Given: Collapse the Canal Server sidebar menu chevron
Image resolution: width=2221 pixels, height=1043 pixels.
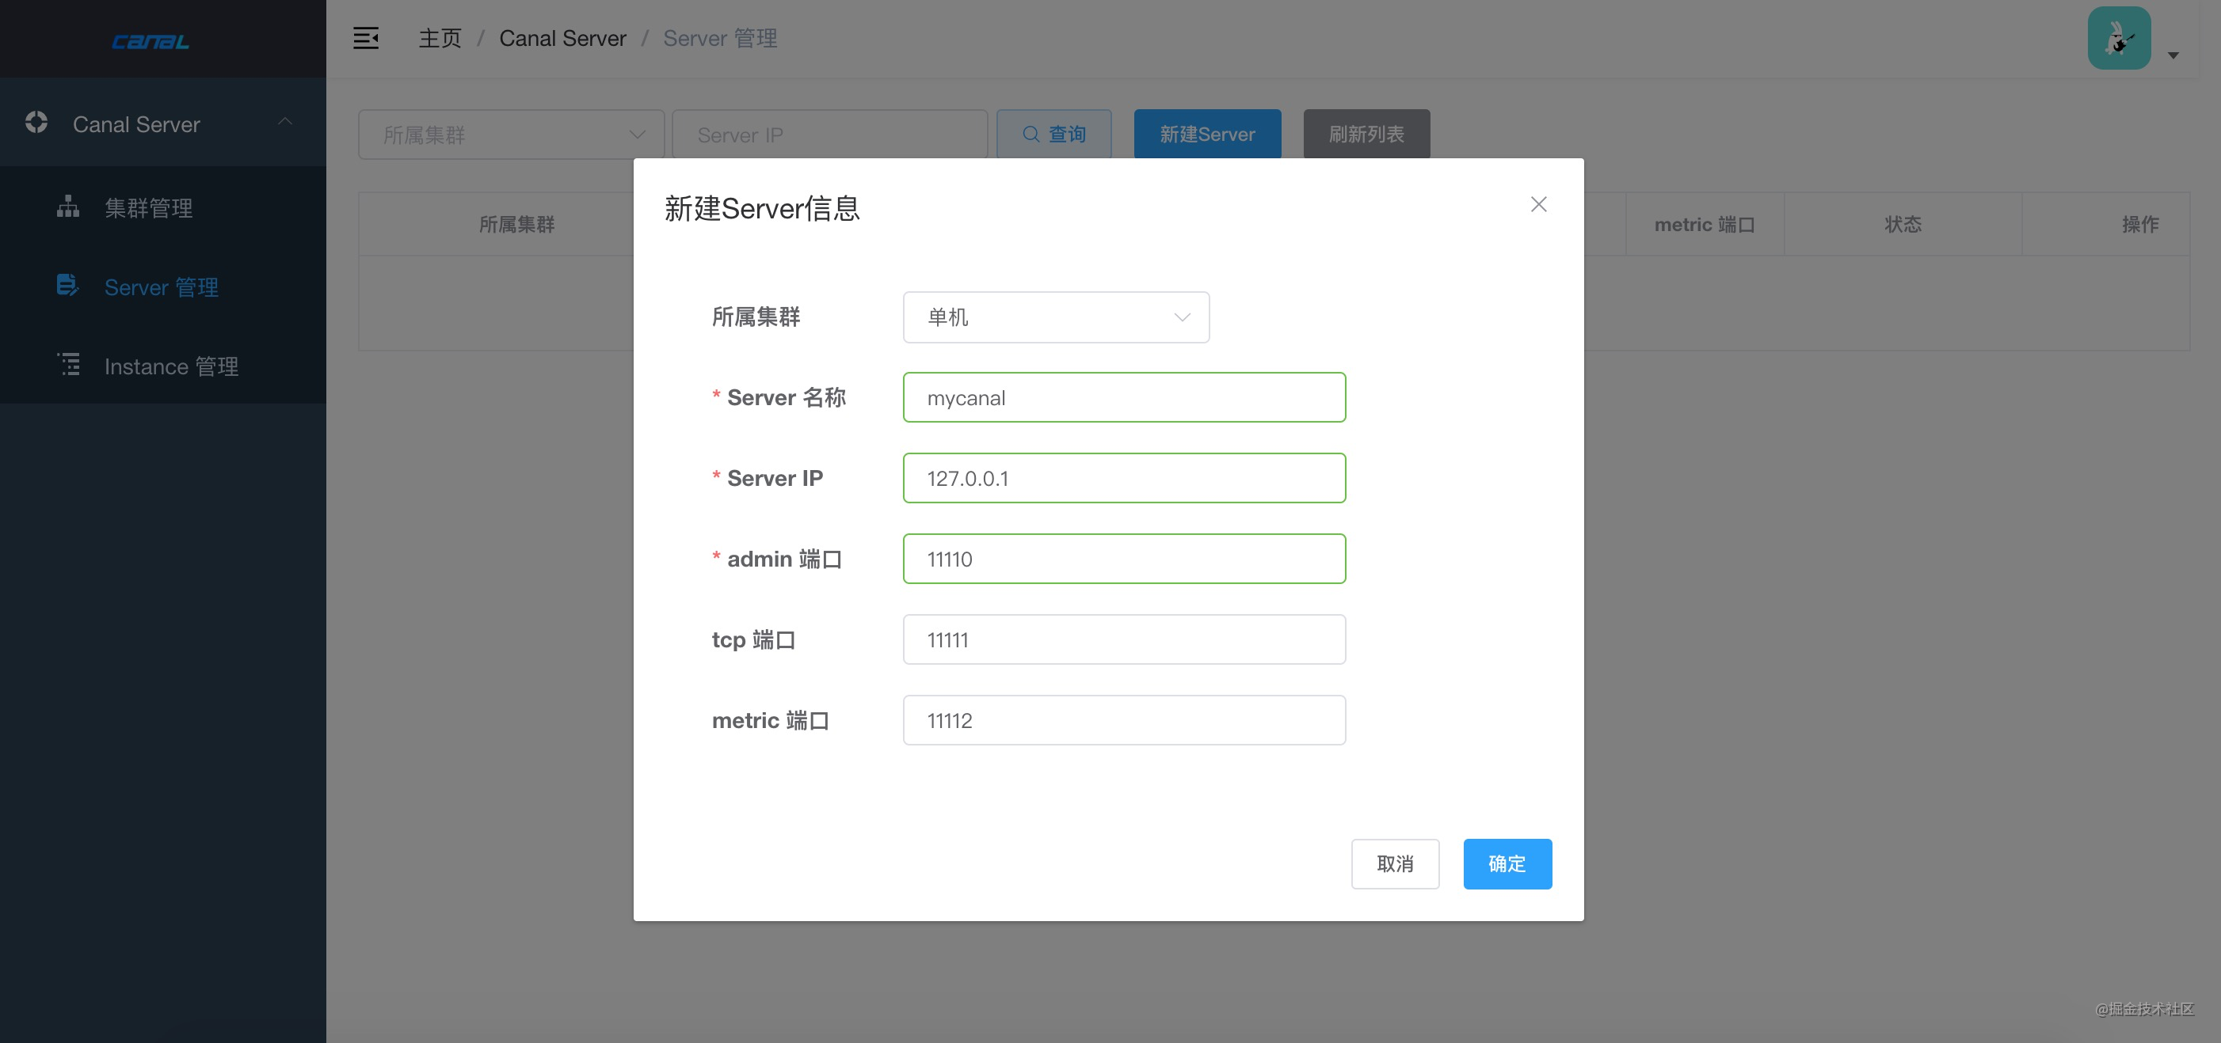Looking at the screenshot, I should (285, 123).
